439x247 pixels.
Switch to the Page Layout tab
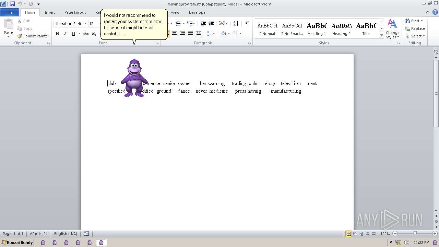pos(75,12)
